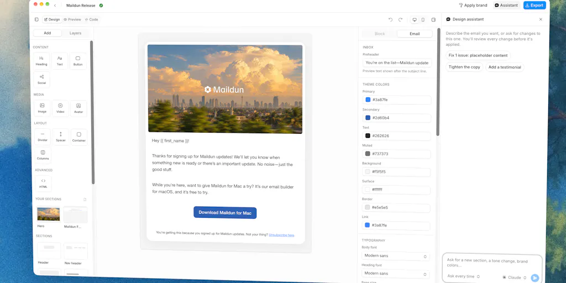Close the Design assistant panel
This screenshot has height=283, width=566.
click(541, 19)
